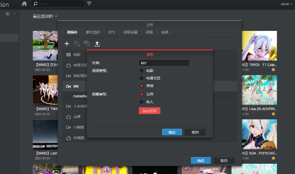295x174 pixels.
Task: Click the batch search info icon in settings toolbar
Action: pos(87,44)
